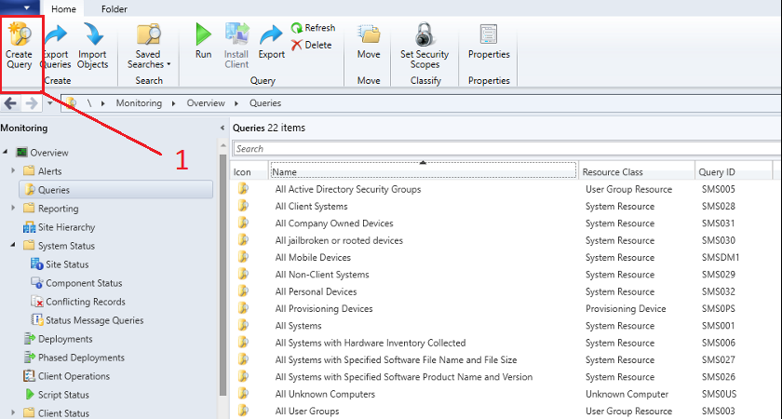Expand the arrow after Monitoring breadcrumb
This screenshot has height=419, width=782.
point(173,103)
